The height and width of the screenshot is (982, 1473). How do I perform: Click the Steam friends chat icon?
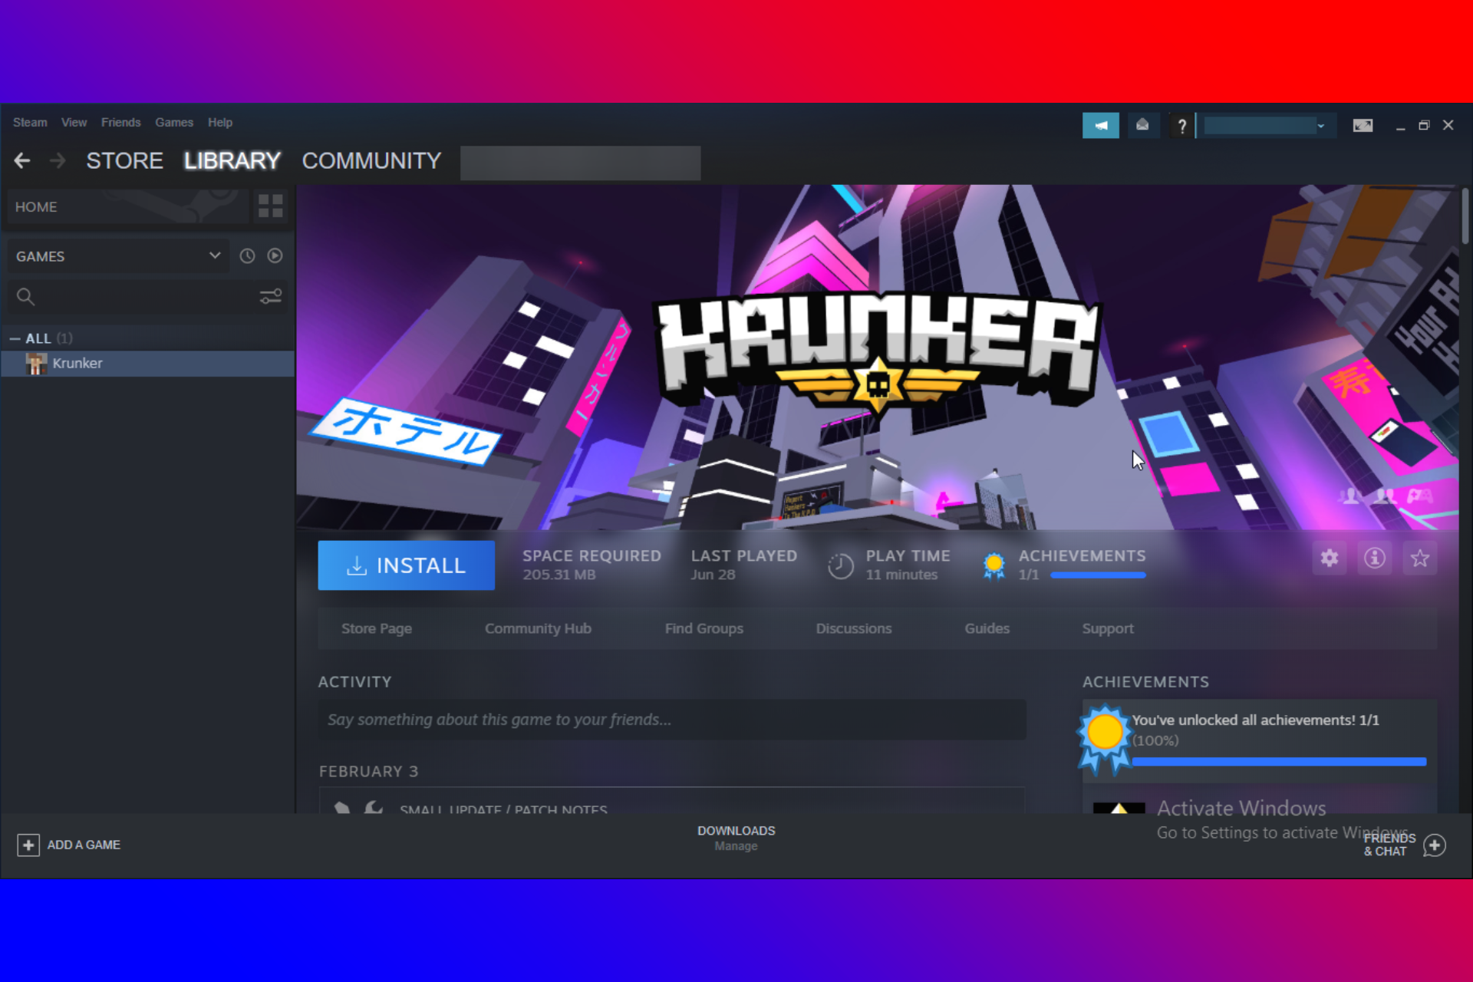pyautogui.click(x=1435, y=843)
